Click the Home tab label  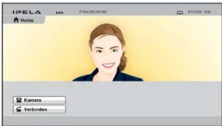click(27, 20)
